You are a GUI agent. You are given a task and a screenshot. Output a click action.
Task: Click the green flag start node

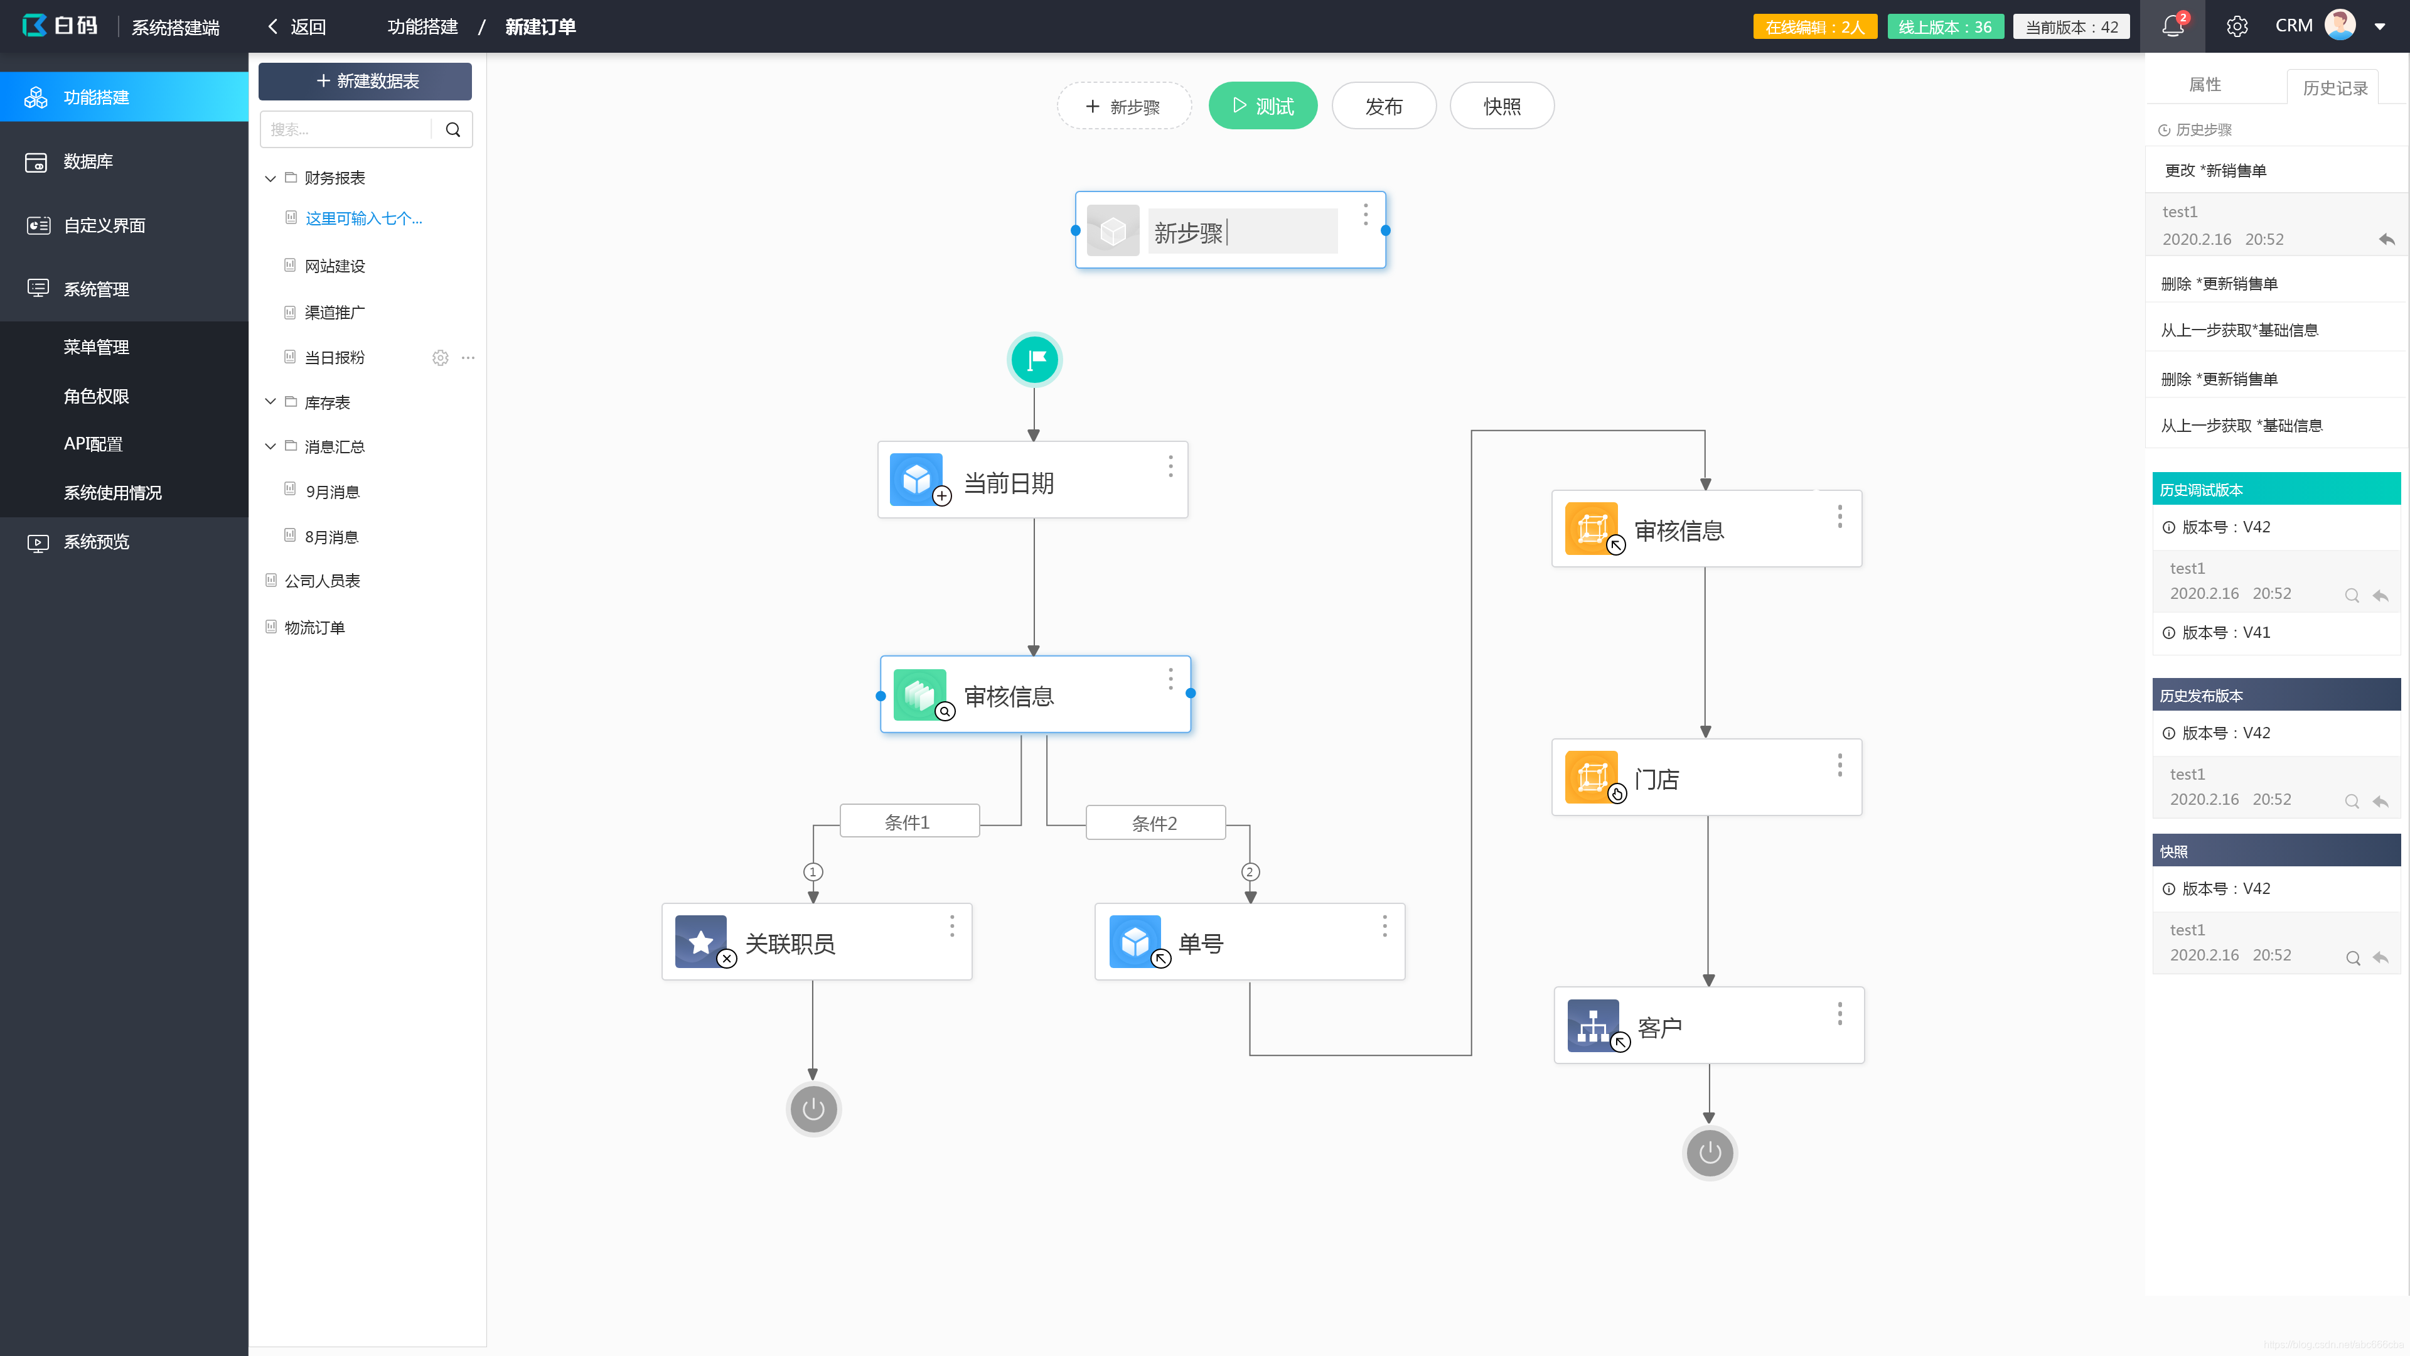(1035, 359)
